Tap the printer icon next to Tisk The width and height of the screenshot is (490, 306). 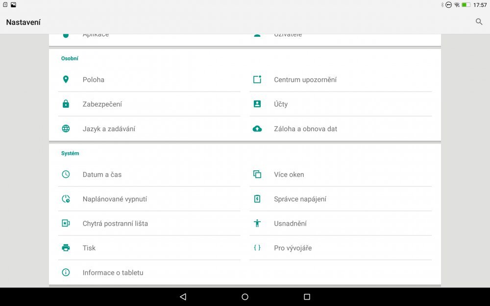(66, 248)
